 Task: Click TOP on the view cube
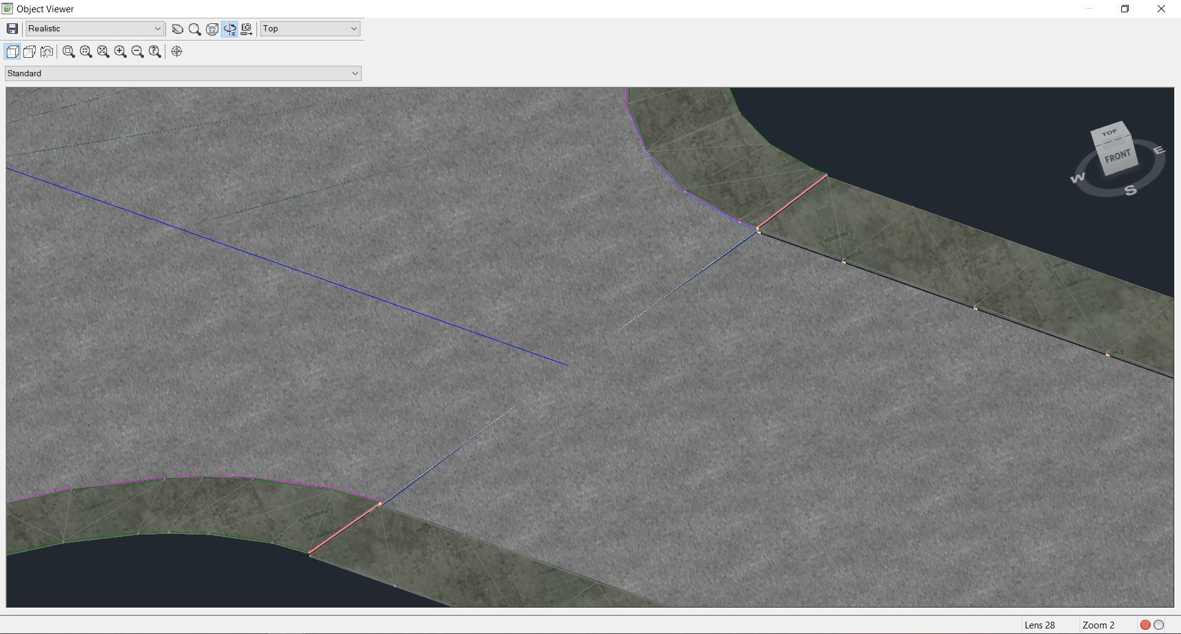click(x=1110, y=133)
